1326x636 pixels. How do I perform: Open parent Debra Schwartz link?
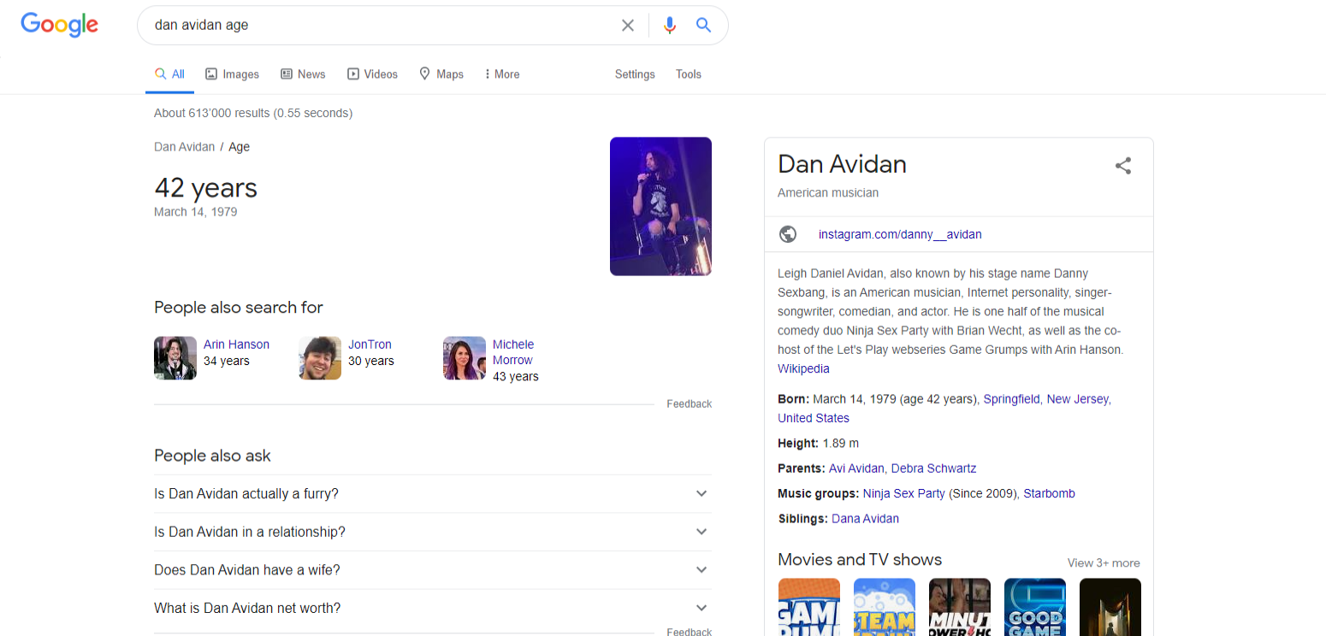(933, 468)
